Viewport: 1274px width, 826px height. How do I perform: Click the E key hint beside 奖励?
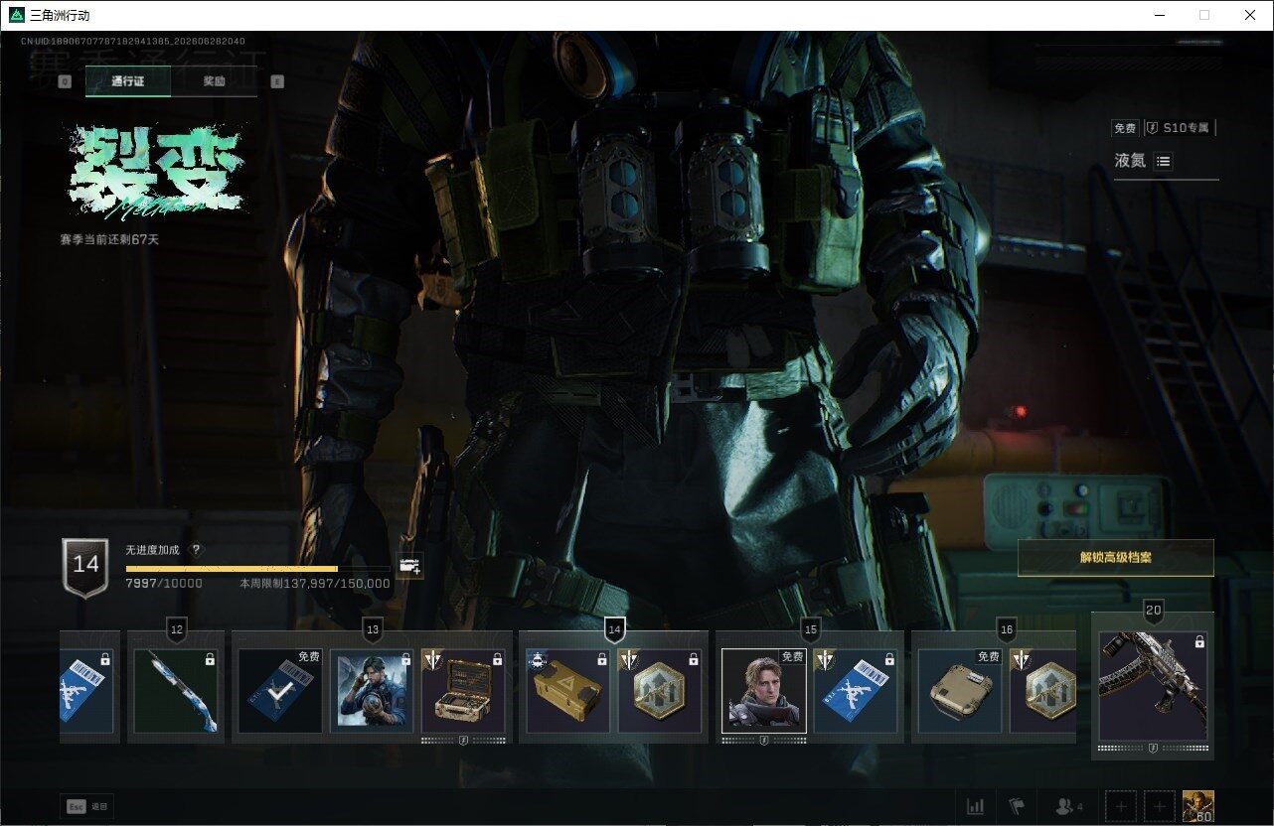pyautogui.click(x=277, y=81)
